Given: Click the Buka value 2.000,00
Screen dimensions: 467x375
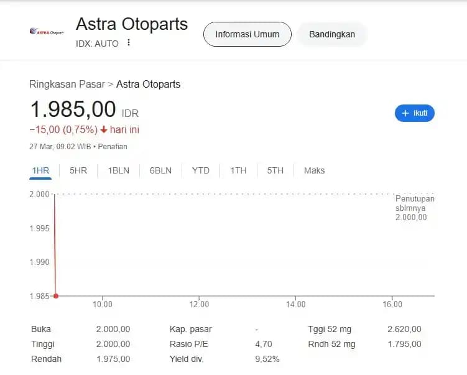Looking at the screenshot, I should tap(113, 329).
